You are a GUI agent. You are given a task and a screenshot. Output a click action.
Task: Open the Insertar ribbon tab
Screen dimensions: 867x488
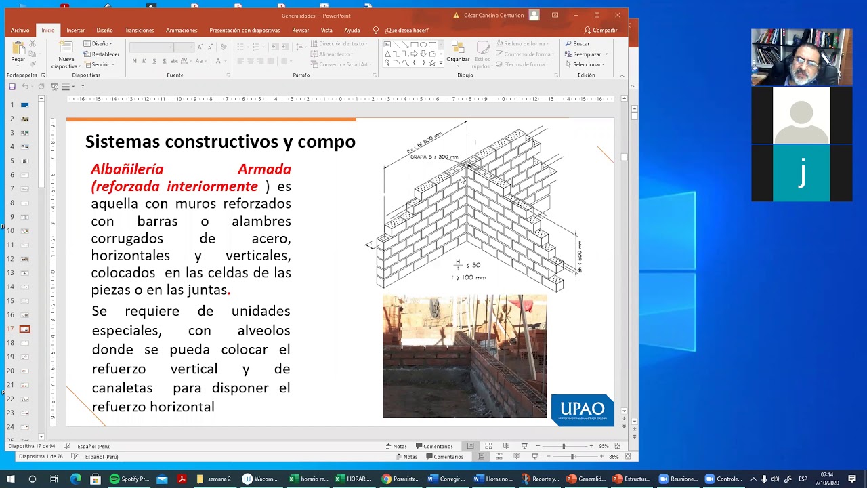[x=75, y=30]
